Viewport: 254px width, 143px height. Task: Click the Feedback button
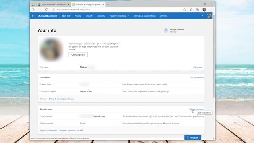click(192, 138)
